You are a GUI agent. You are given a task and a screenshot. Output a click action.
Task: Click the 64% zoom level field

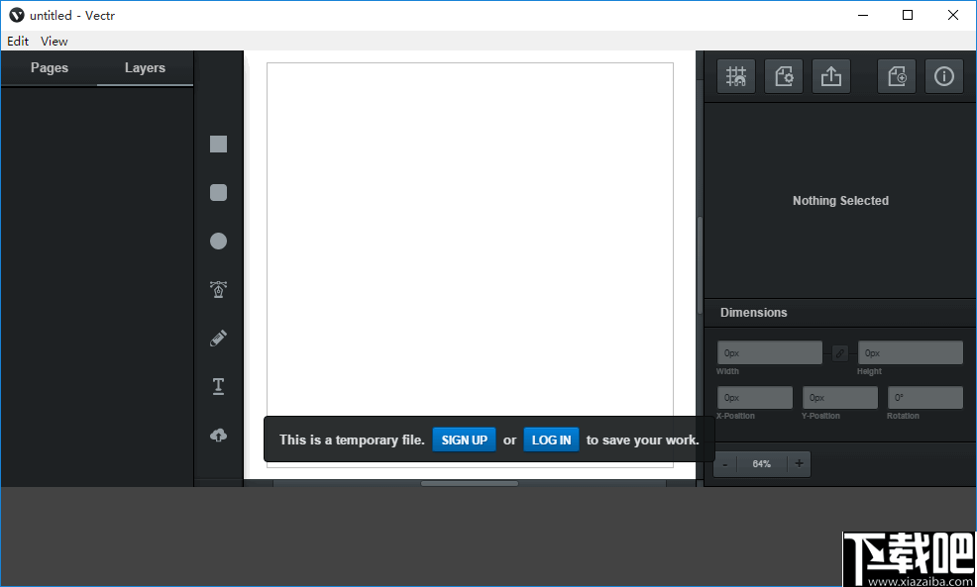pyautogui.click(x=761, y=463)
